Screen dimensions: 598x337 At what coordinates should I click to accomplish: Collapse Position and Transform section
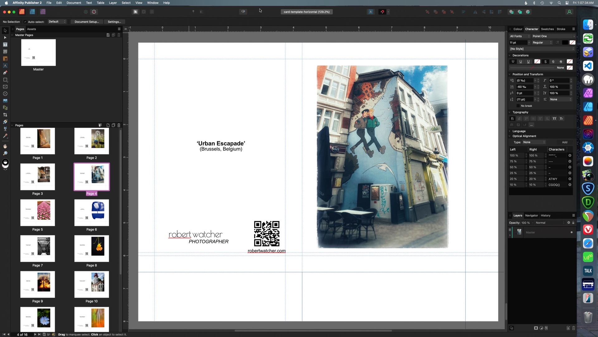[510, 74]
